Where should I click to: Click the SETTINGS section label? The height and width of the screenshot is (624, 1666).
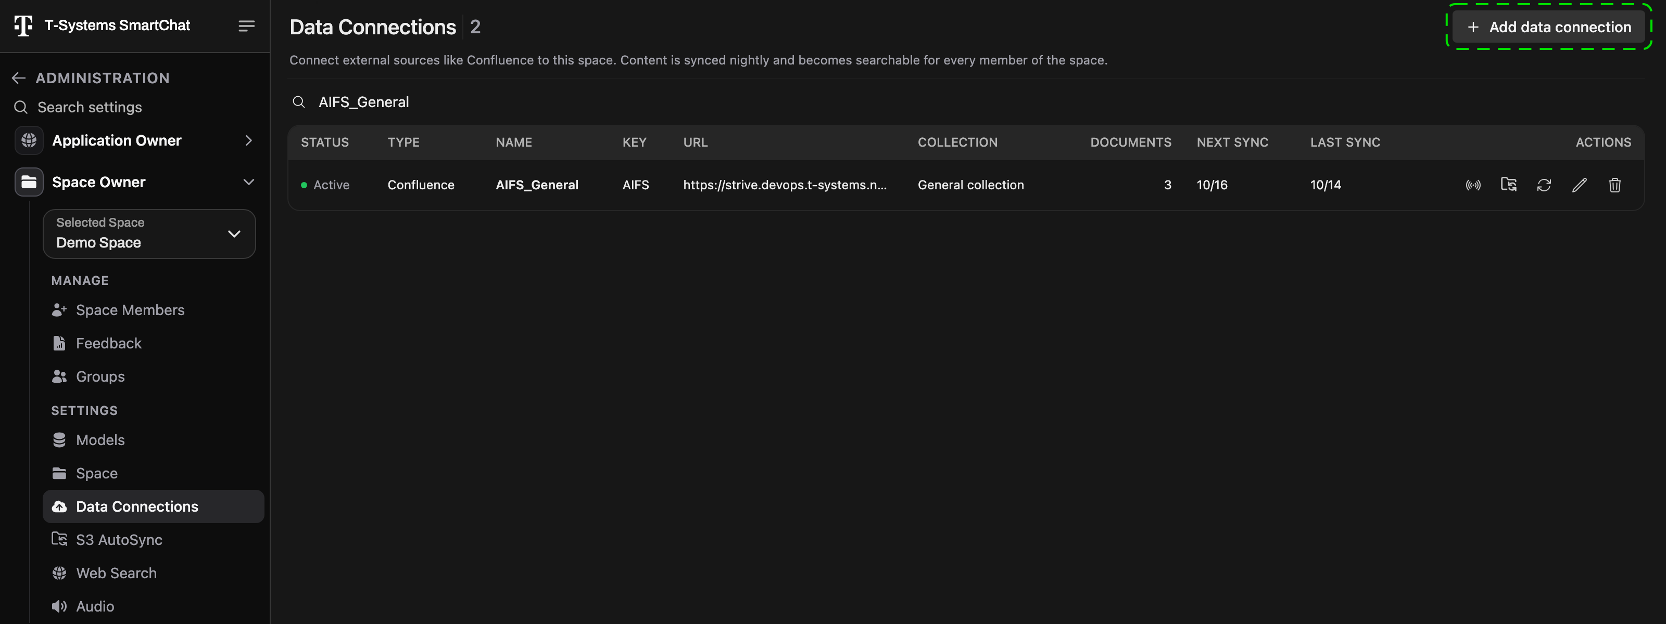pos(85,411)
